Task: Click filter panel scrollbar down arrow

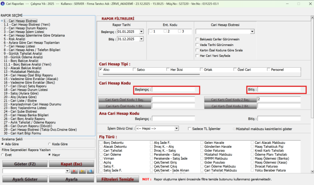Action: pos(312,172)
